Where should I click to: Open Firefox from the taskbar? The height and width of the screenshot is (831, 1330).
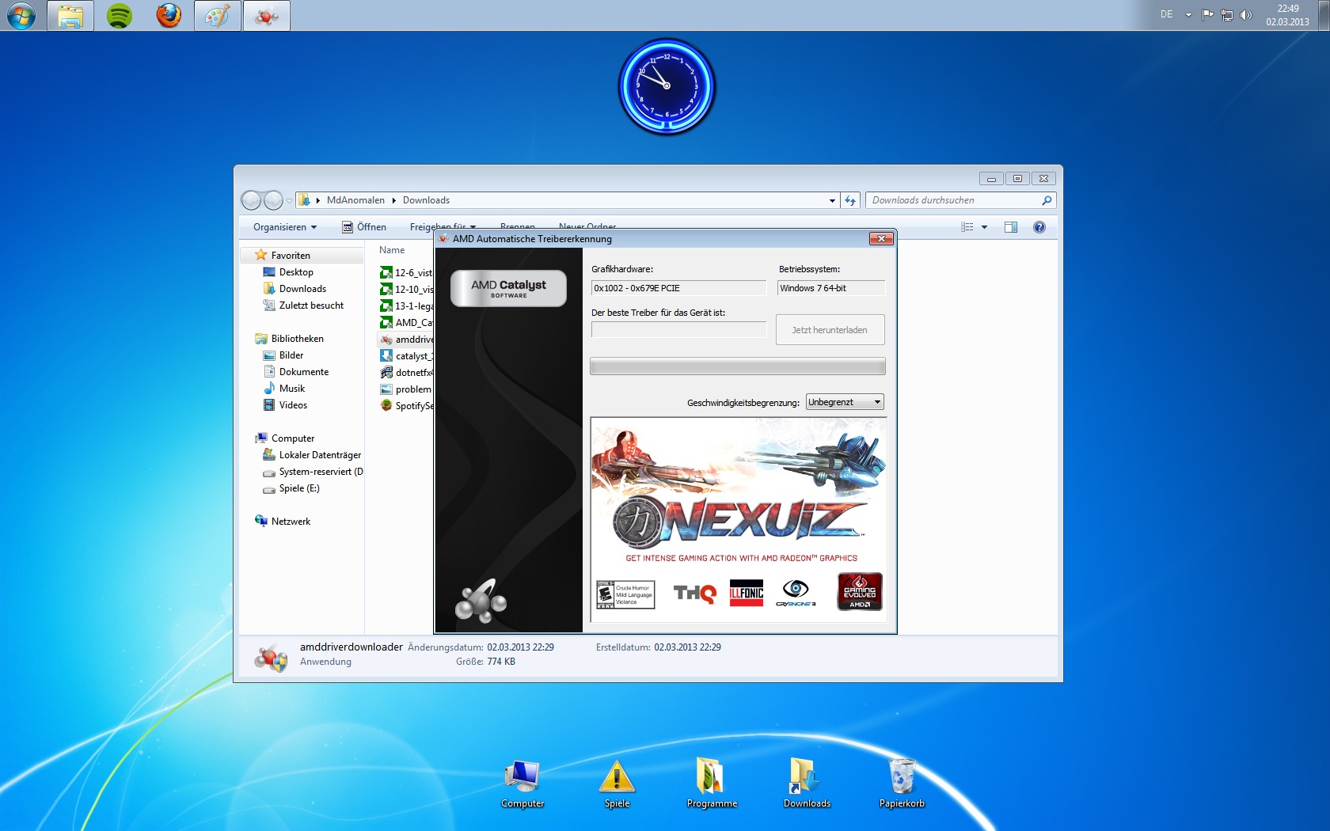[169, 16]
